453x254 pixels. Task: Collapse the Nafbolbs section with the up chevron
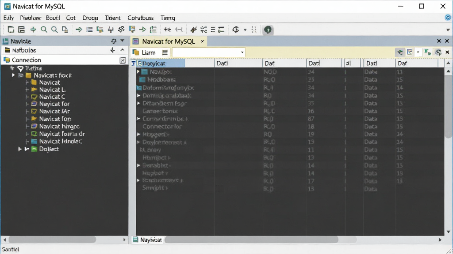click(x=123, y=50)
